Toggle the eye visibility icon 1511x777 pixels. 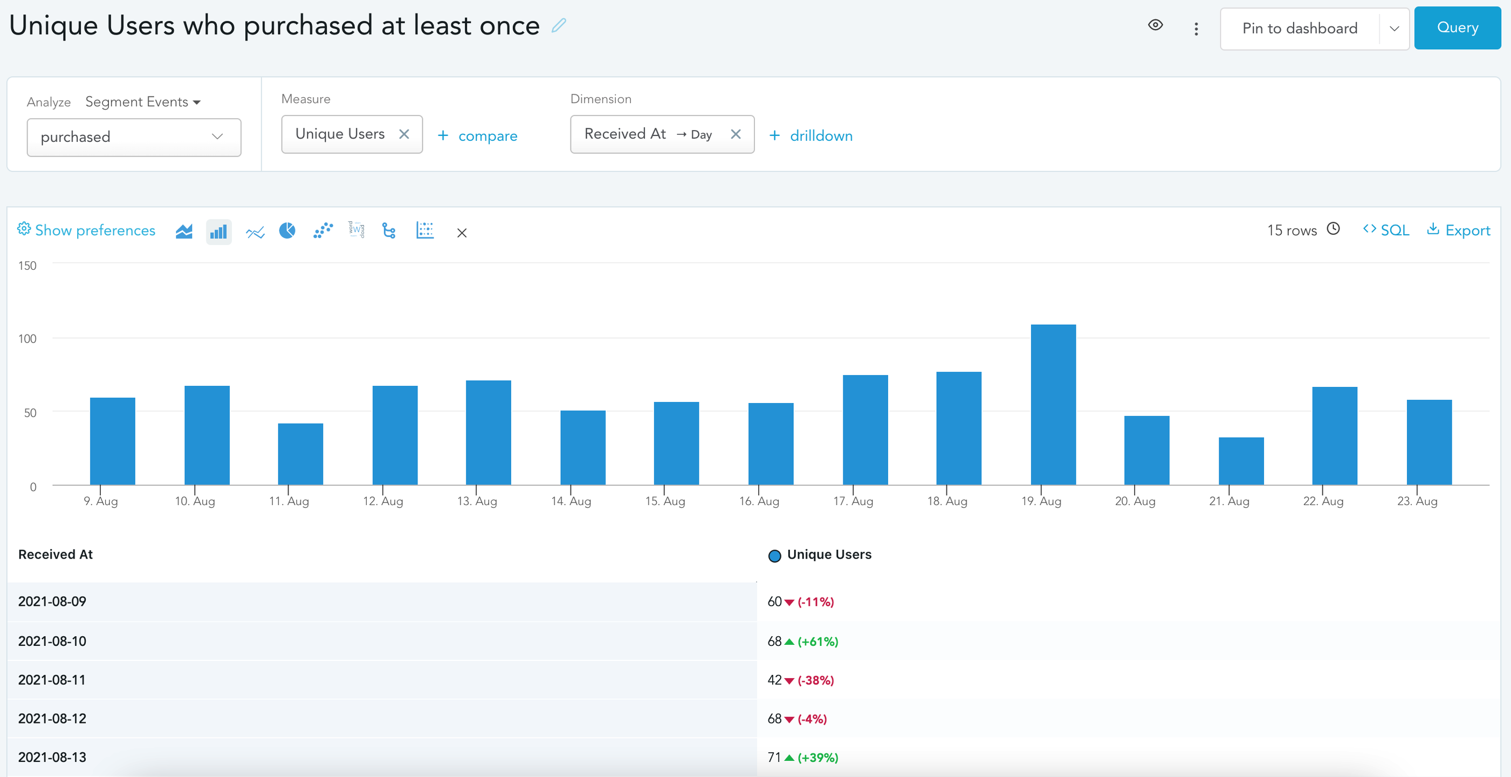click(1155, 25)
